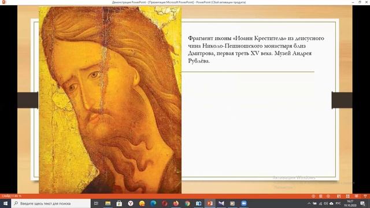
Task: Switch to Reading view icon
Action: coord(356,196)
